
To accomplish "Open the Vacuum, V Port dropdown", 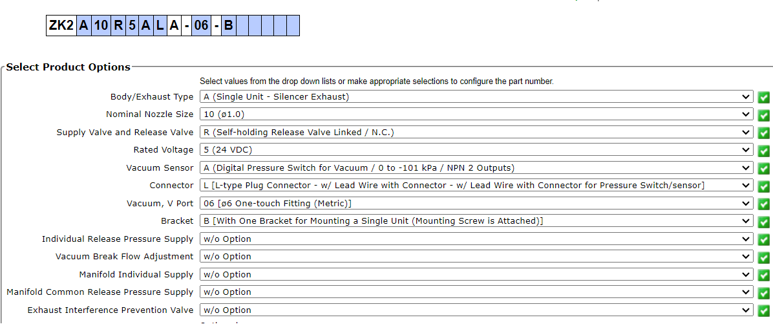I will tap(476, 204).
